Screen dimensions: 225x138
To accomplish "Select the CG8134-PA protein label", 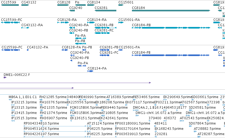I will coord(97,68).
